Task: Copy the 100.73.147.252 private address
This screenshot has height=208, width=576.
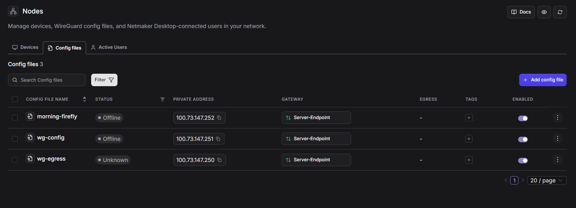Action: [219, 118]
